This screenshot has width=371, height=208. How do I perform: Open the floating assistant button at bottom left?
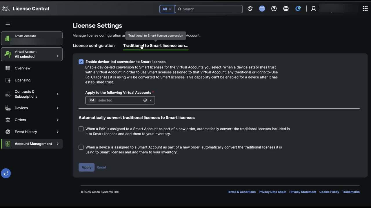[6, 173]
